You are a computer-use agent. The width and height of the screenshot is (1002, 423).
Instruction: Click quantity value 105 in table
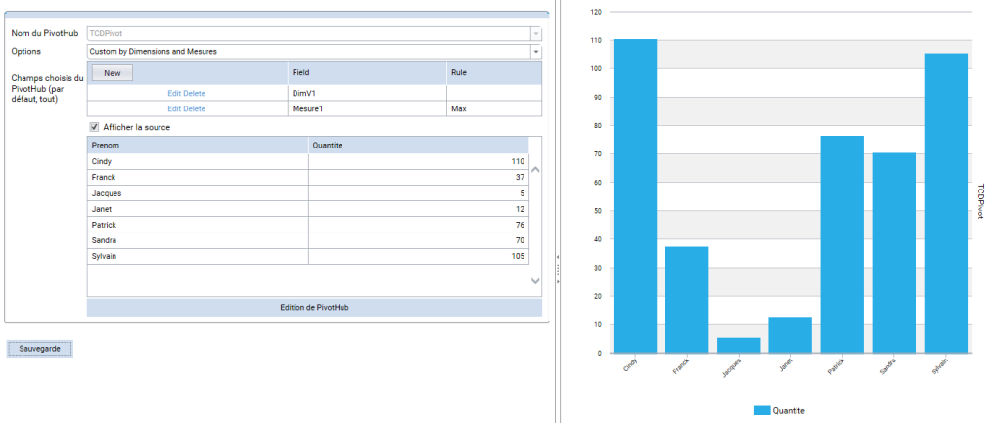[x=518, y=257]
